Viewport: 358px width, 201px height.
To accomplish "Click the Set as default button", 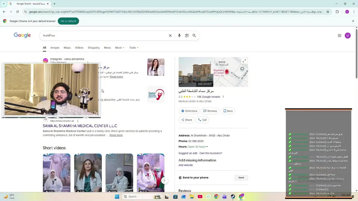I will [x=68, y=21].
